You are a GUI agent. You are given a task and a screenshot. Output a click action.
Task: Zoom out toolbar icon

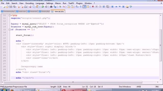[x=63, y=7]
